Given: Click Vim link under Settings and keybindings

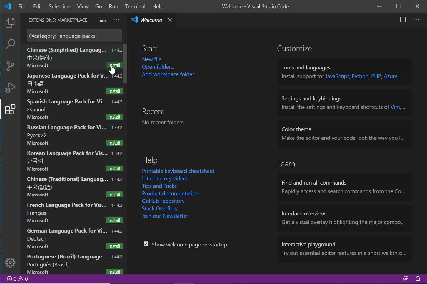Looking at the screenshot, I should pos(395,107).
